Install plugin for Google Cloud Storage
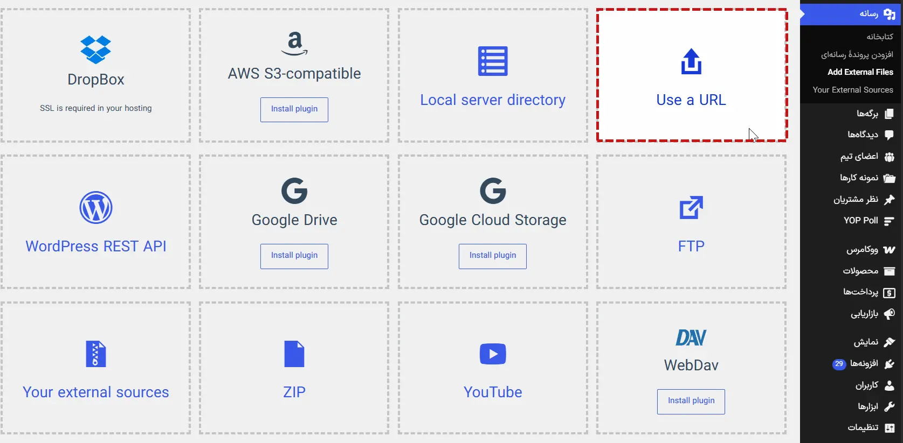Screen dimensions: 903x443 point(493,256)
